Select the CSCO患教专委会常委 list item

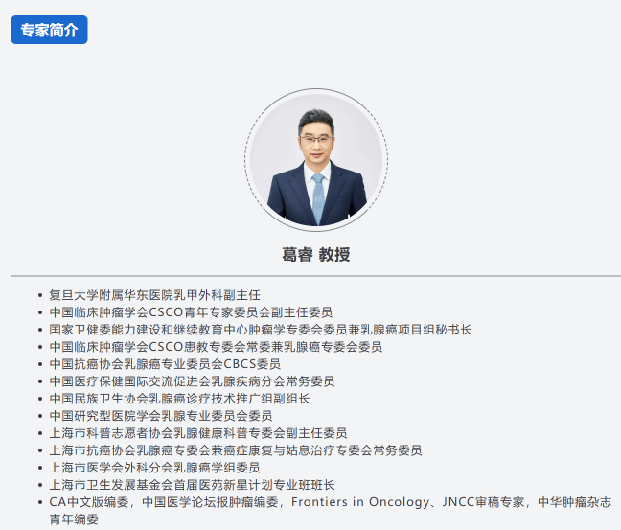tap(216, 347)
